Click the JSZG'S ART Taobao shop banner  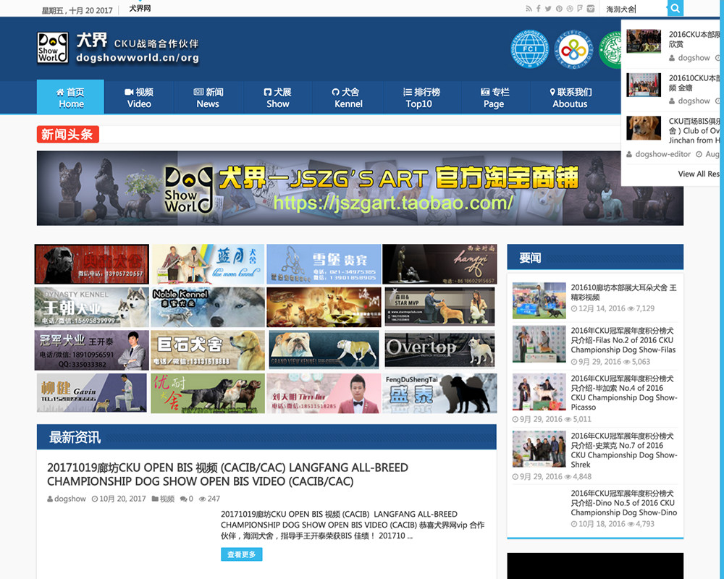(x=360, y=188)
